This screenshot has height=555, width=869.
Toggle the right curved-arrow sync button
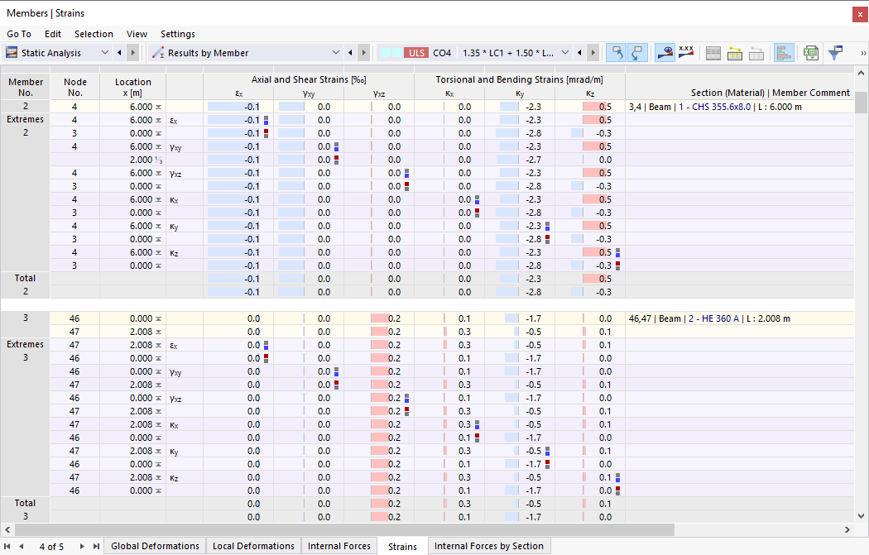(x=638, y=52)
